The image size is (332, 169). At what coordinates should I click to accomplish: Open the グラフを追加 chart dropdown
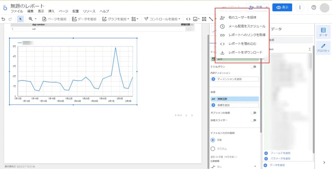point(115,19)
